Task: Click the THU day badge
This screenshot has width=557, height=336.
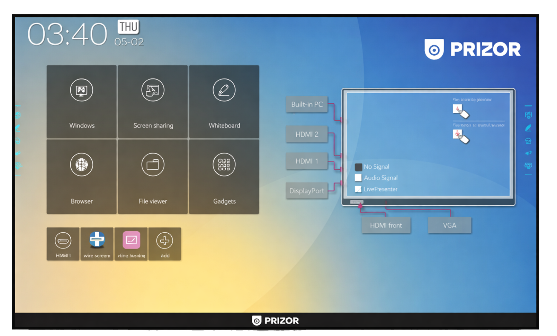Action: (x=128, y=27)
